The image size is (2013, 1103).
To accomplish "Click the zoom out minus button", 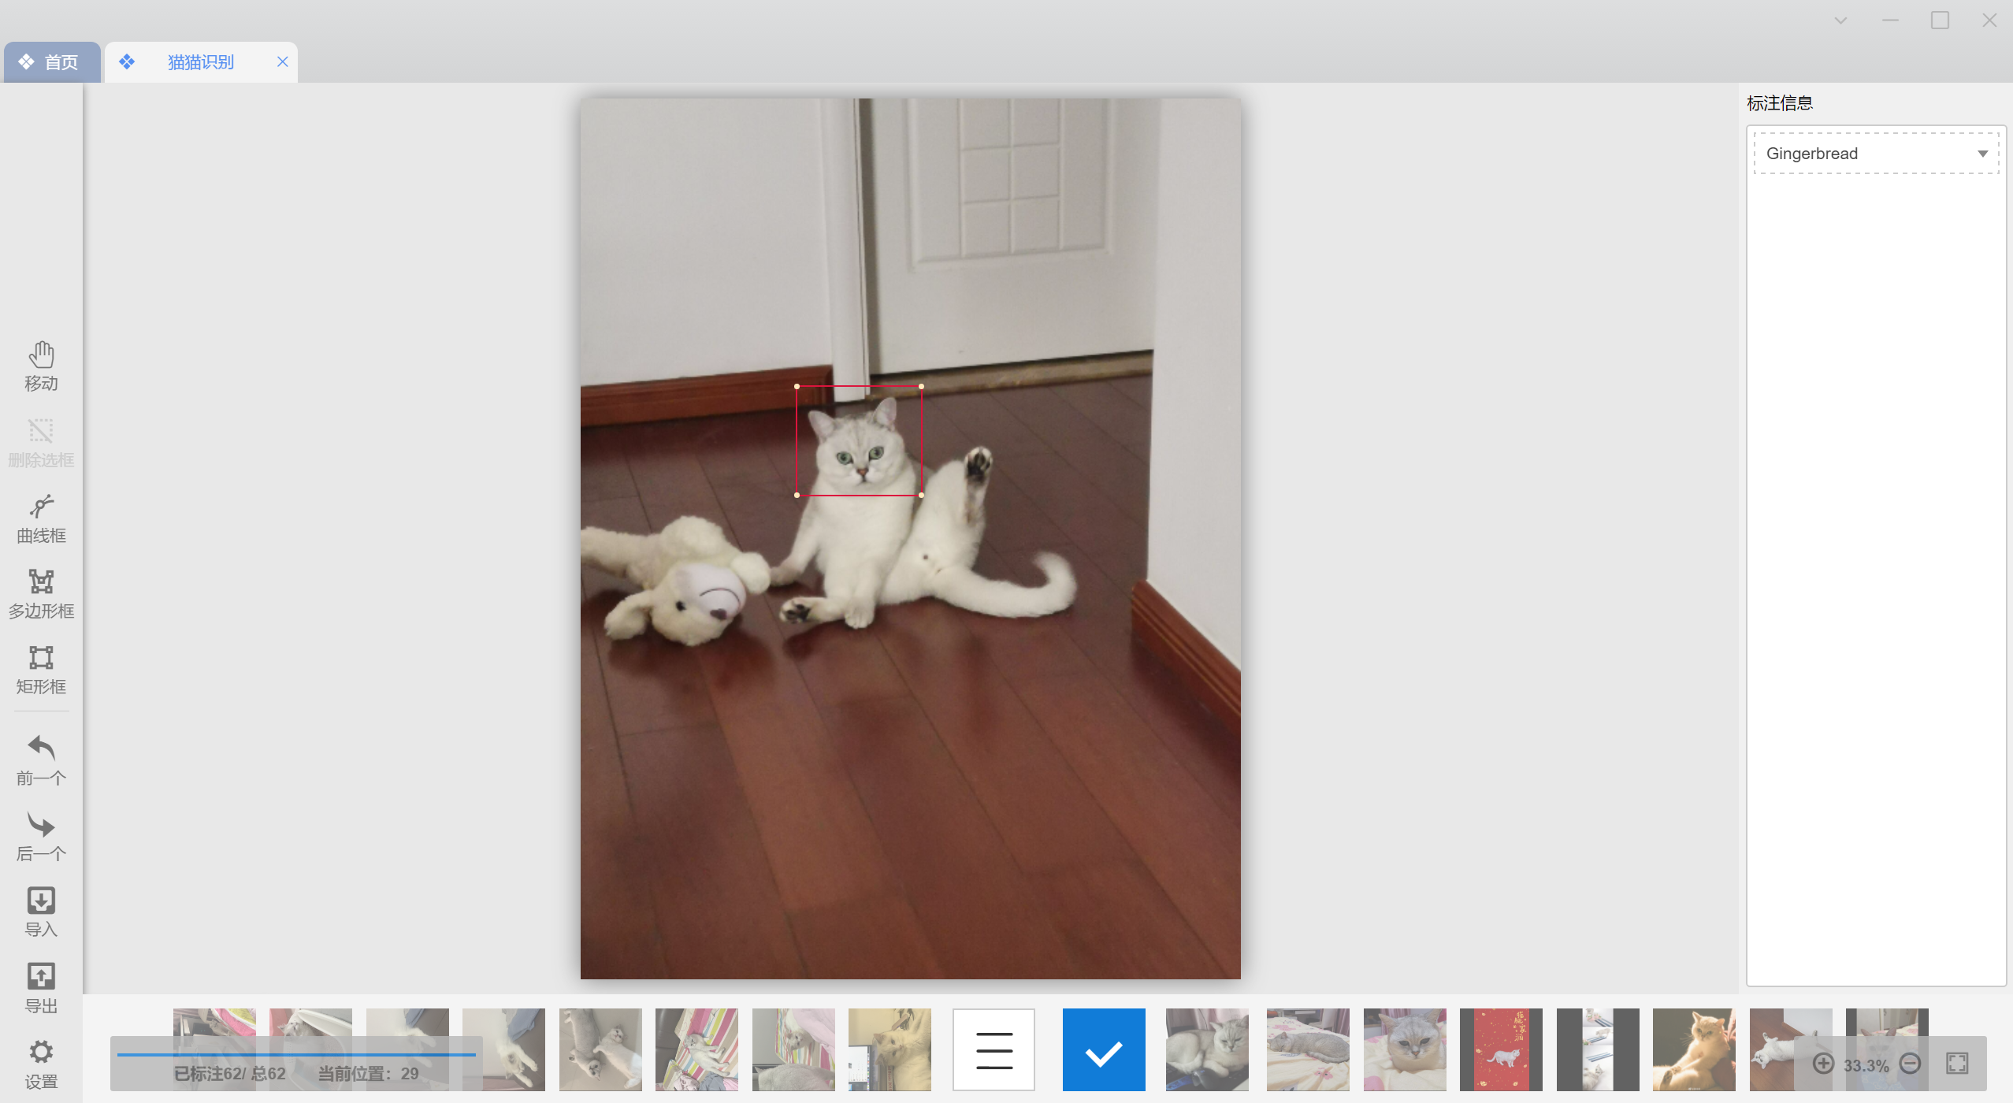I will pos(1910,1064).
